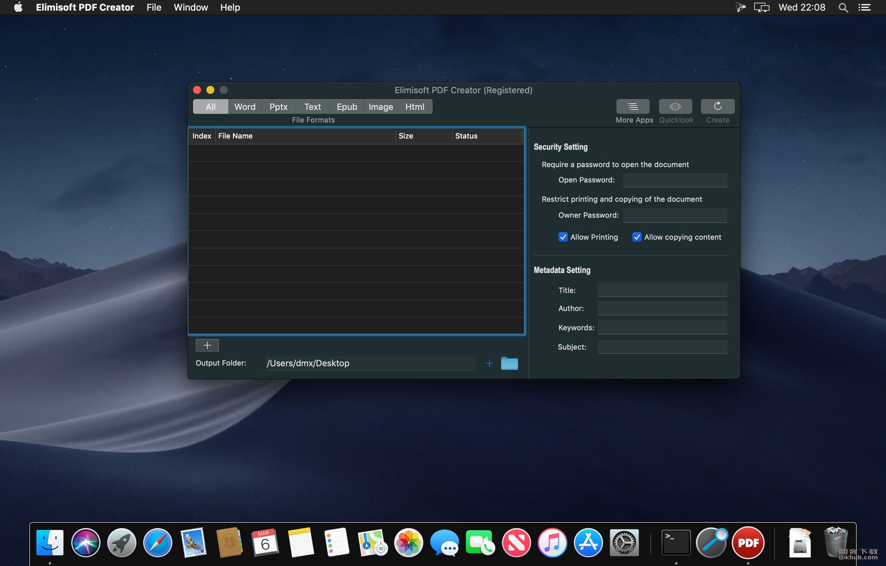The height and width of the screenshot is (566, 886).
Task: Open Launchpad rocket icon in Dock
Action: point(121,542)
